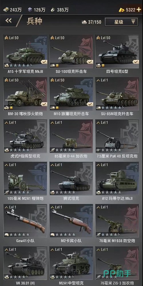Toggle the checkmark on BM-30 喀秋莎火箭炮 card
Screen dimensions: 143x286
(x=43, y=104)
